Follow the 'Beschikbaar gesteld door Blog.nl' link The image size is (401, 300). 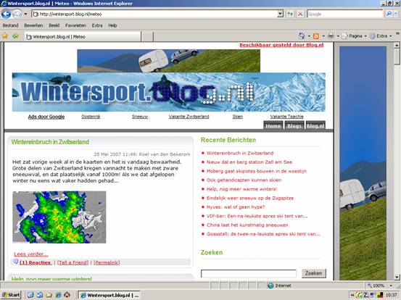(x=281, y=45)
